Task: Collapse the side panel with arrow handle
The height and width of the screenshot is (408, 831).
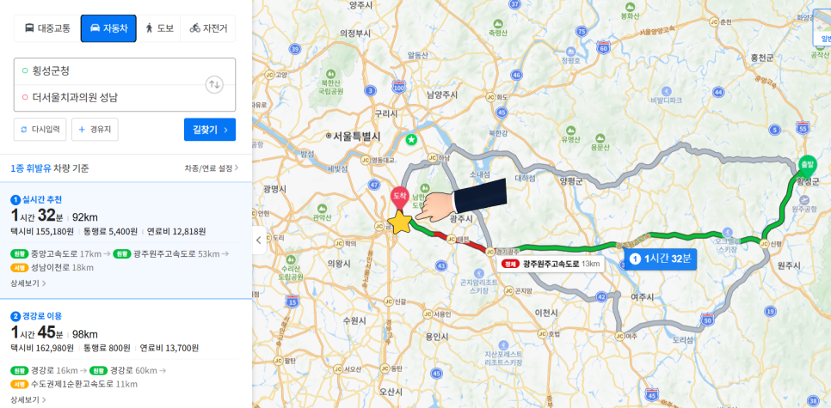Action: tap(259, 241)
